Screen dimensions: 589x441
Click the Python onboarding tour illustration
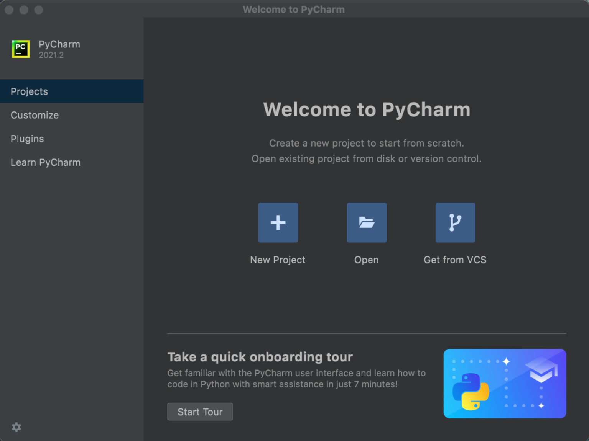click(505, 383)
